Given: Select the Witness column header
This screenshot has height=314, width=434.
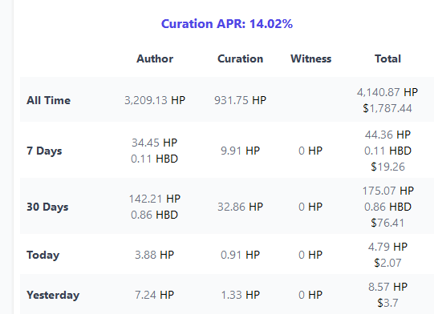Looking at the screenshot, I should (310, 59).
